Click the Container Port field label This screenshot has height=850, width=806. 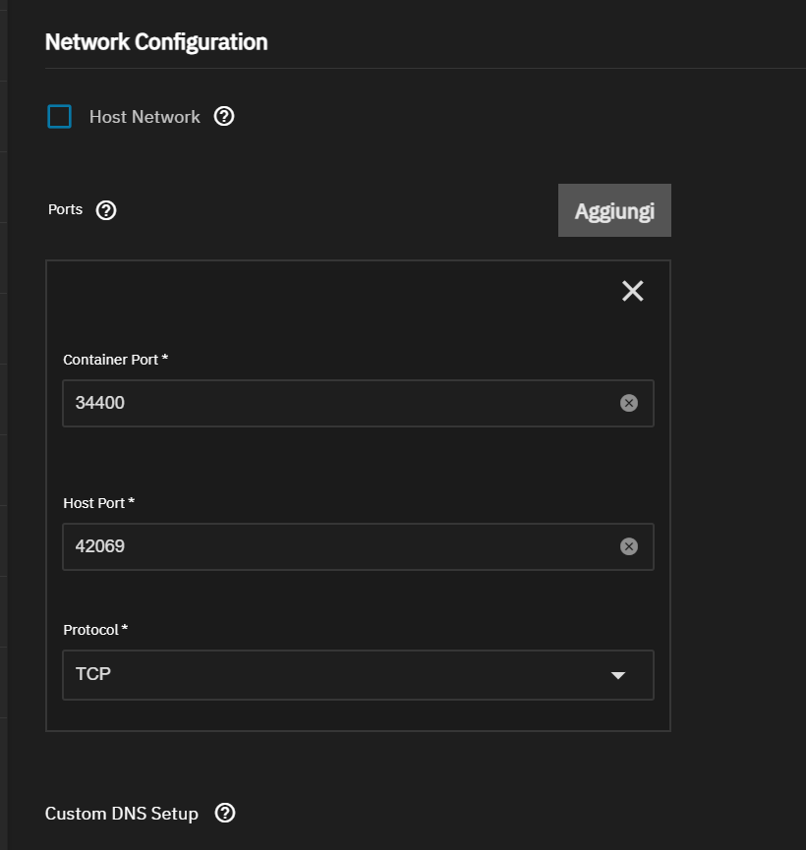[x=116, y=360]
